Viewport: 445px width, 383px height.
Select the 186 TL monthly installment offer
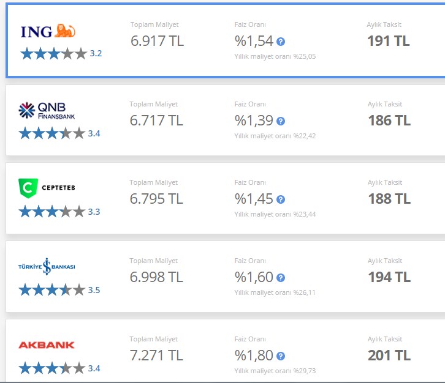[x=226, y=120]
